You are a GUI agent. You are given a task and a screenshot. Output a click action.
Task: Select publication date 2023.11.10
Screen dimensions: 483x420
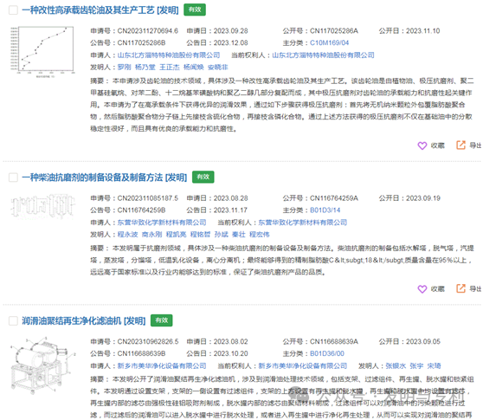423,31
